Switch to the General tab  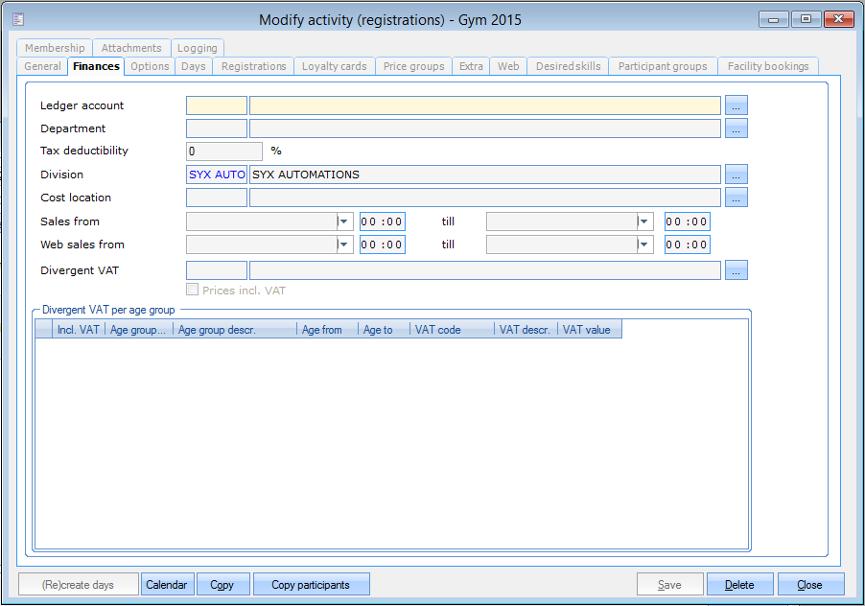(42, 66)
